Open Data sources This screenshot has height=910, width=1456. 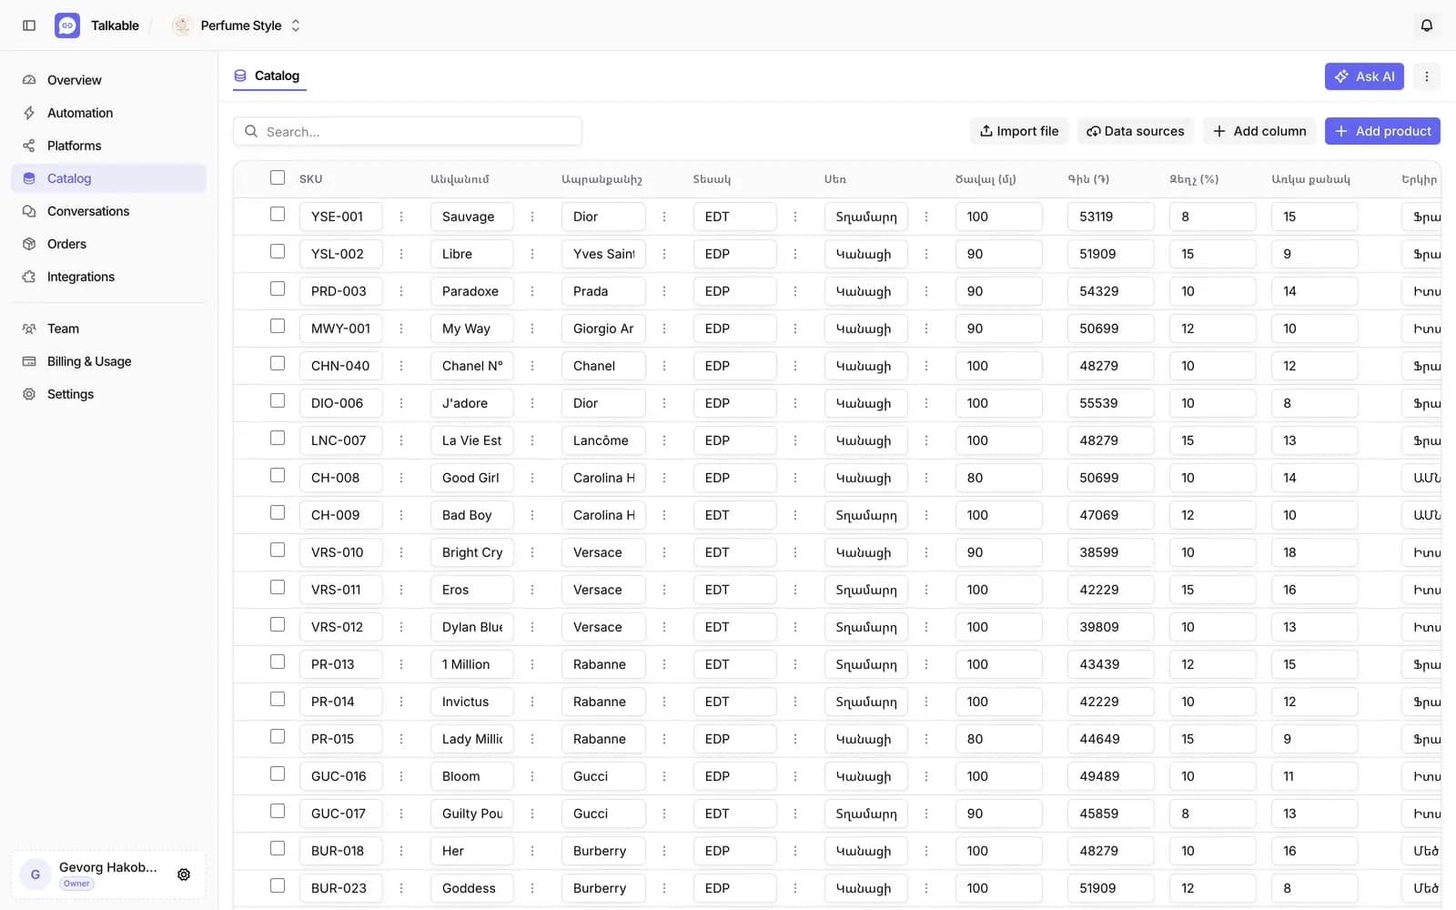point(1136,131)
